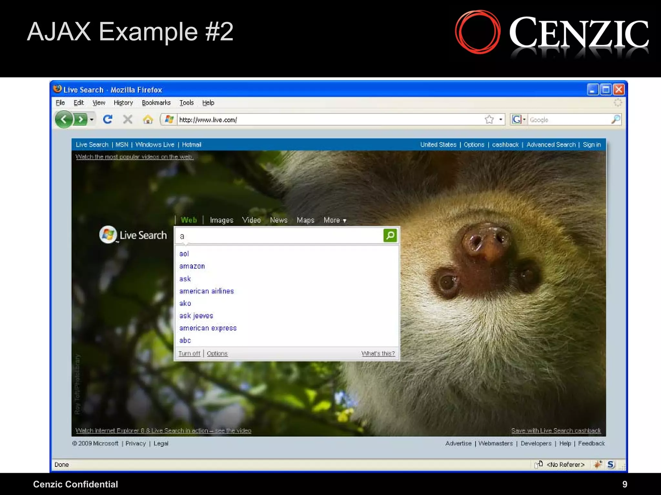Click the blue S status bar icon
The height and width of the screenshot is (495, 661).
point(611,464)
